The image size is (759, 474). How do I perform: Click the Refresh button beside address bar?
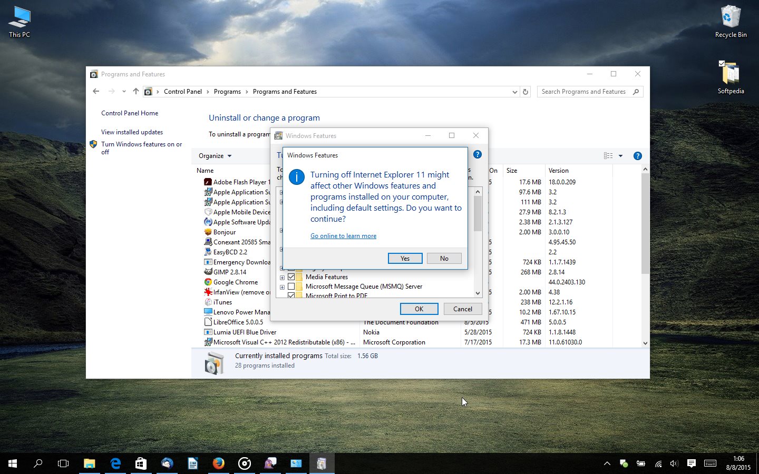coord(526,92)
